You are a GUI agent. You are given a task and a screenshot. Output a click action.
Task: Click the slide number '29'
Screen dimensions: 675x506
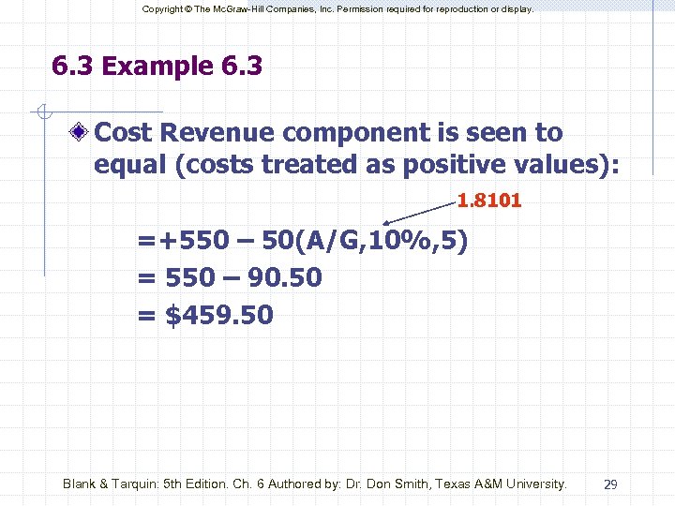pos(610,484)
